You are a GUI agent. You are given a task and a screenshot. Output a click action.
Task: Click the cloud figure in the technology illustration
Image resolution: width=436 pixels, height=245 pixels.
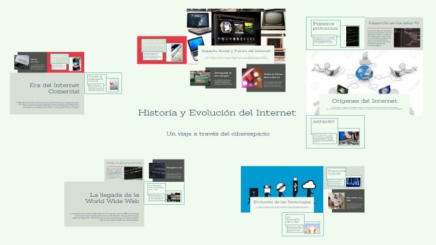coord(308,188)
